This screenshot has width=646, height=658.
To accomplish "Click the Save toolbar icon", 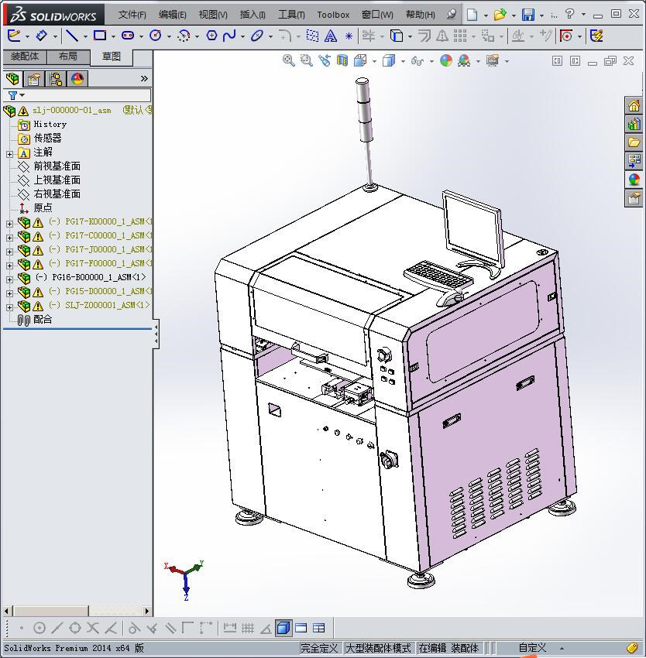I will [x=528, y=15].
